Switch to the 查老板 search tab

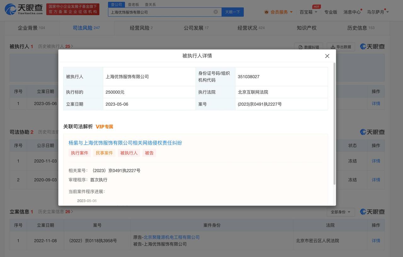133,4
